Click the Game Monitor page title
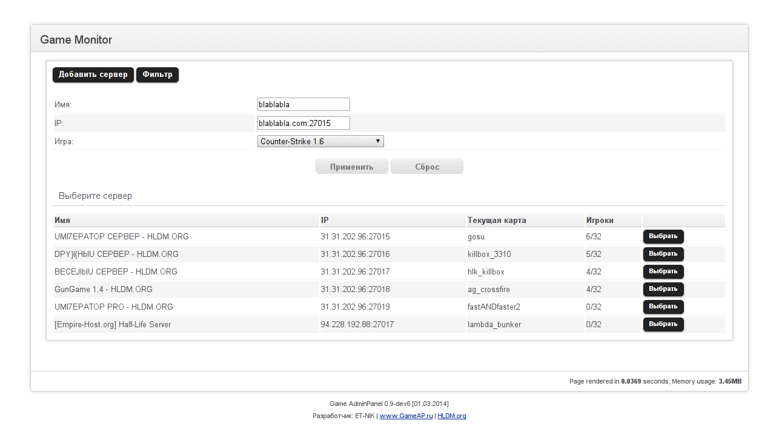 [x=76, y=40]
